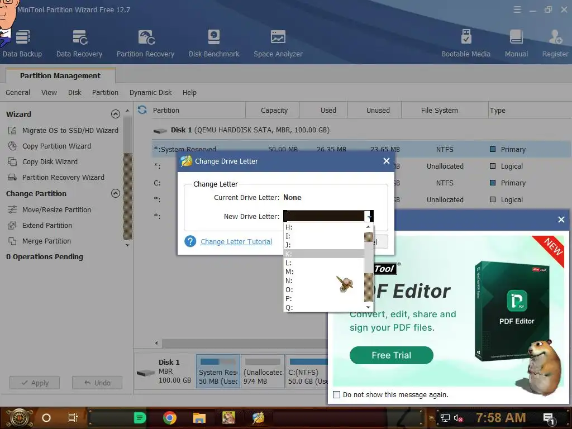The image size is (572, 429).
Task: Select drive letter K: from list
Action: (x=324, y=254)
